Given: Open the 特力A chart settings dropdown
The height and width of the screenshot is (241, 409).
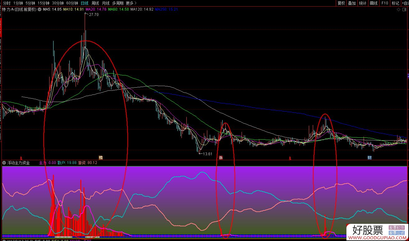Looking at the screenshot, I should pyautogui.click(x=40, y=9).
